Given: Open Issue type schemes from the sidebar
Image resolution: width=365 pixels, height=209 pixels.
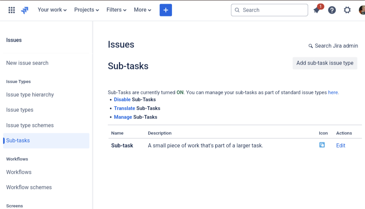Looking at the screenshot, I should 30,125.
